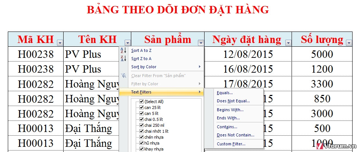The height and width of the screenshot is (152, 360).
Task: Select the date cell 17/08/2015
Action: [x=248, y=84]
